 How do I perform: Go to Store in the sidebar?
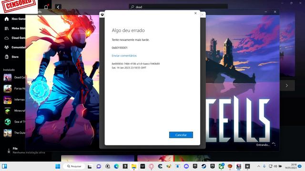pos(11,57)
